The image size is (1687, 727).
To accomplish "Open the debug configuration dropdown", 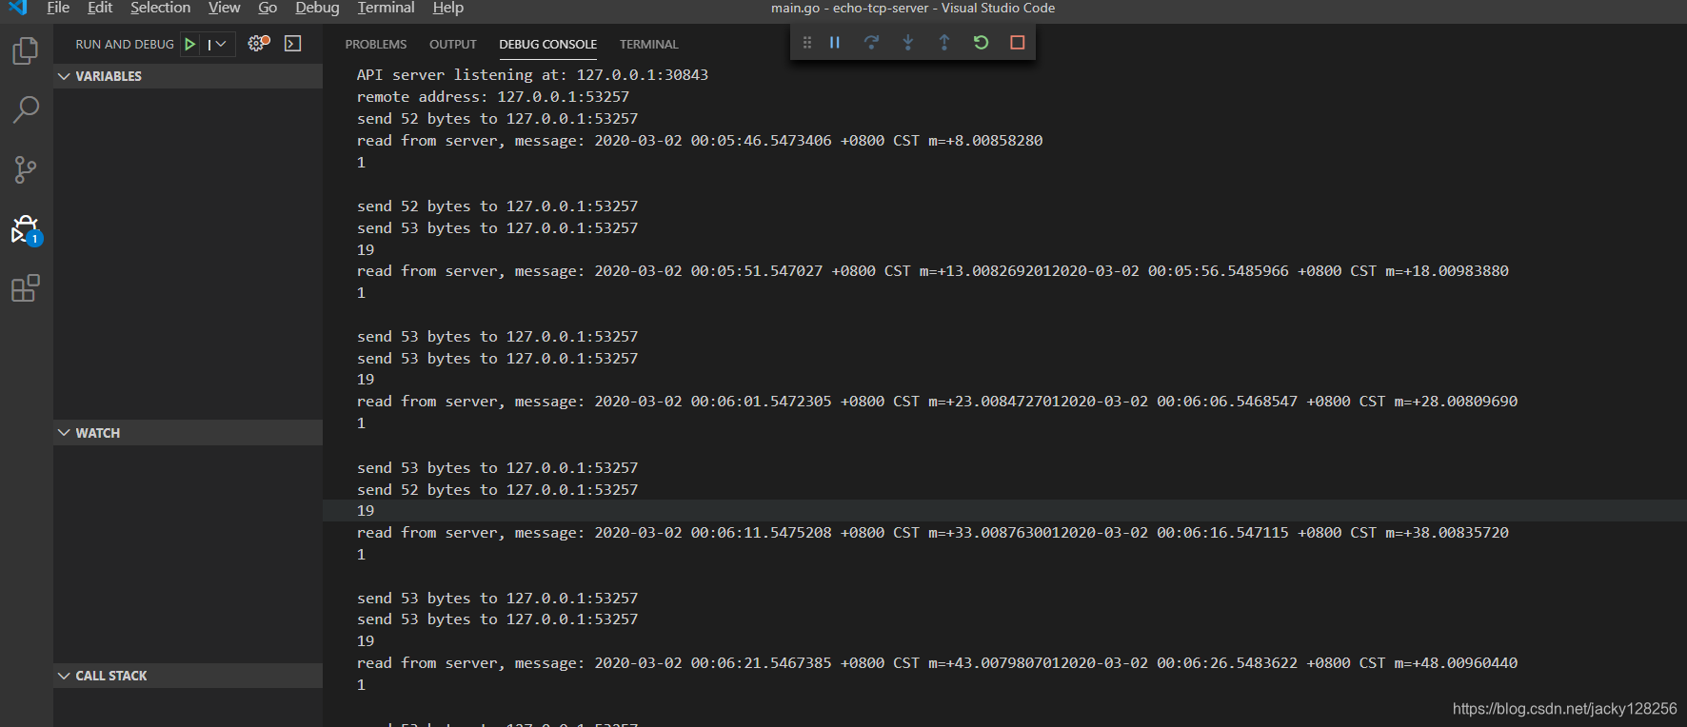I will [x=217, y=44].
